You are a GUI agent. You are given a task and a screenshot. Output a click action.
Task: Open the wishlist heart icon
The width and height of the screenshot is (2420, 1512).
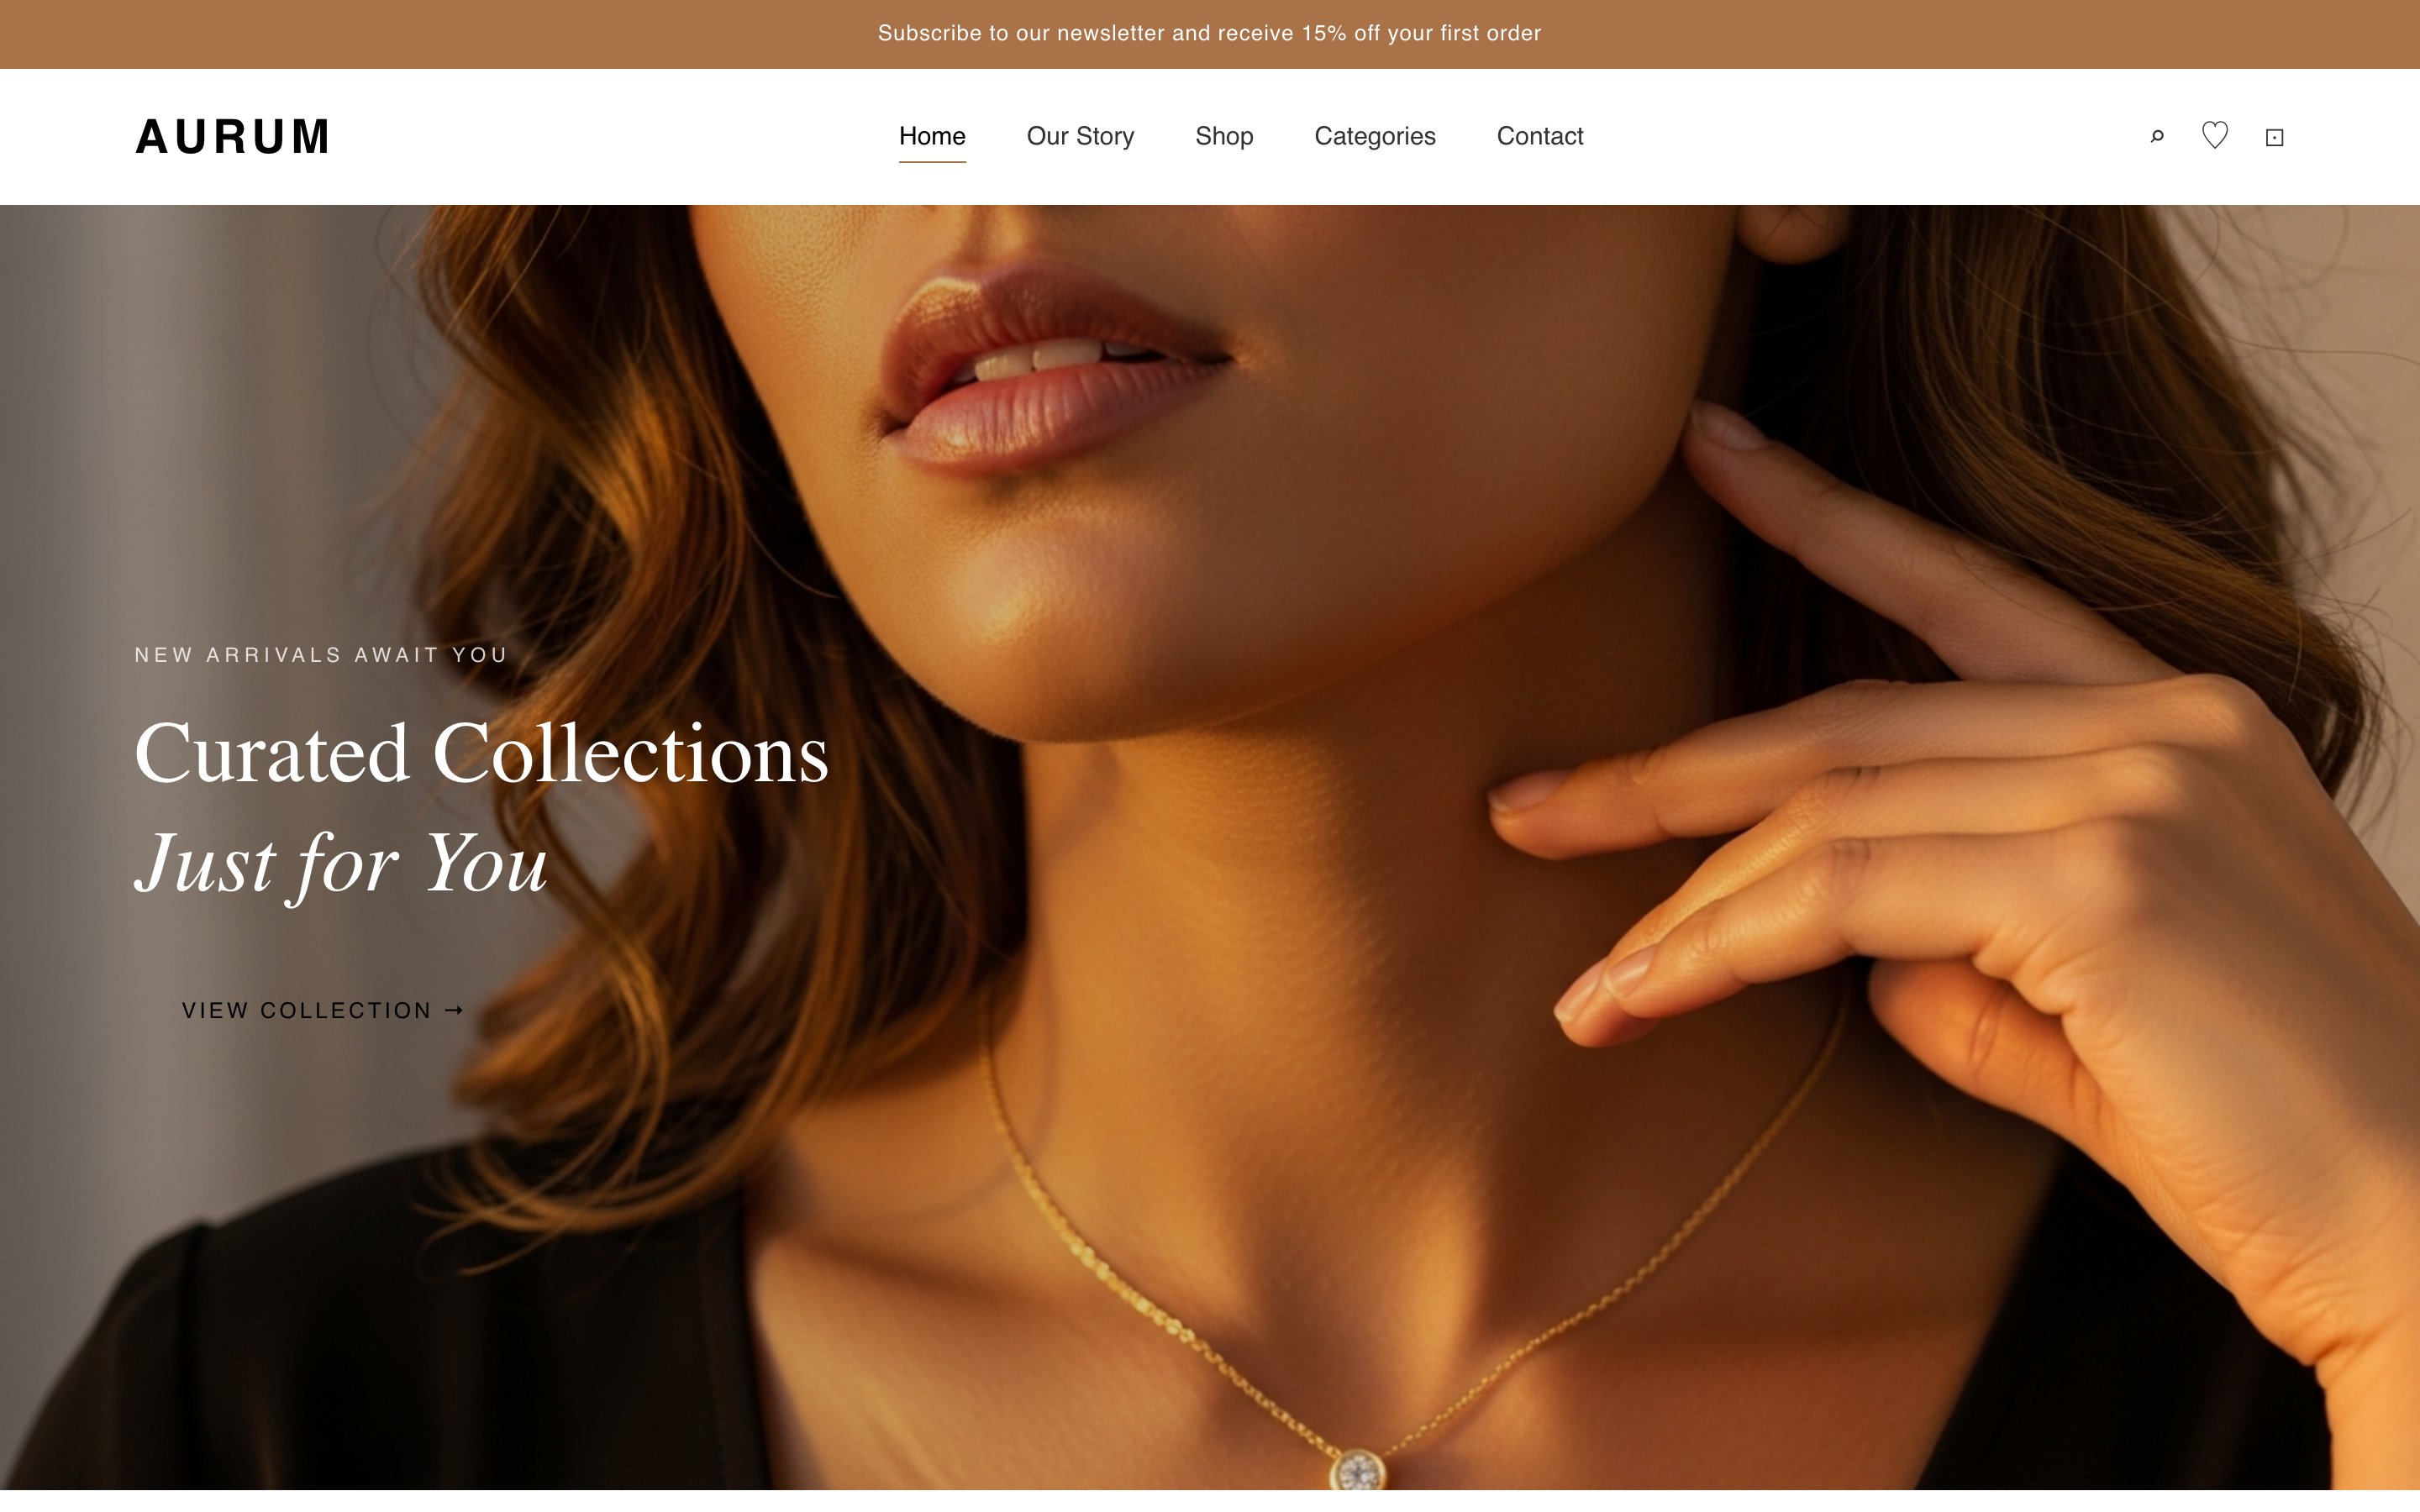[2215, 135]
